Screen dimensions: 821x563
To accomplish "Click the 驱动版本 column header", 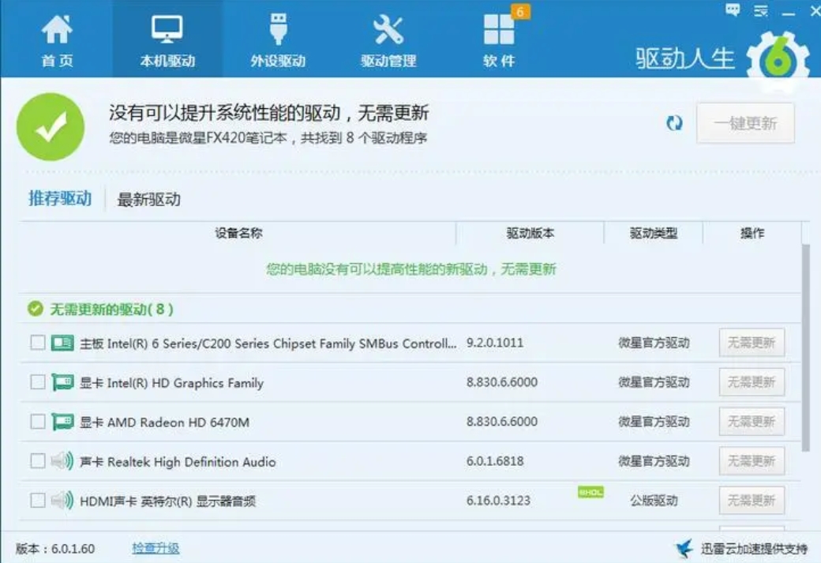I will (x=530, y=233).
